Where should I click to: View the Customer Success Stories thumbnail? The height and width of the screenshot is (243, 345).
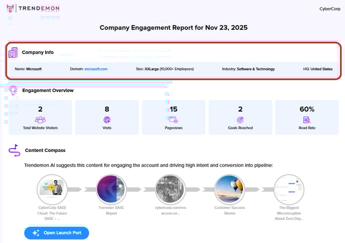point(229,189)
